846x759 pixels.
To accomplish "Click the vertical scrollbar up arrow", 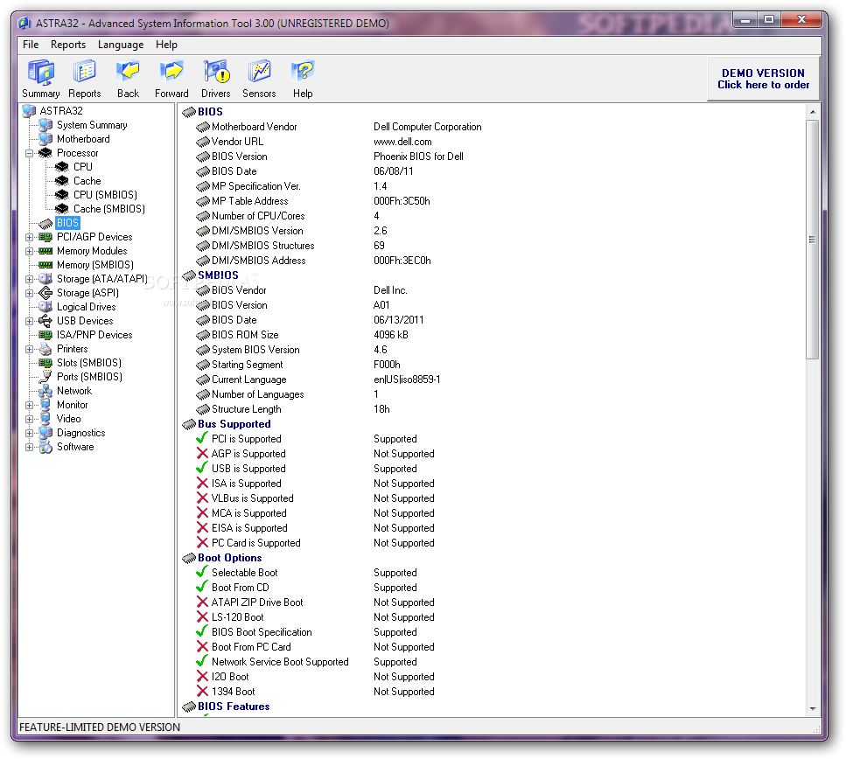I will pos(813,112).
